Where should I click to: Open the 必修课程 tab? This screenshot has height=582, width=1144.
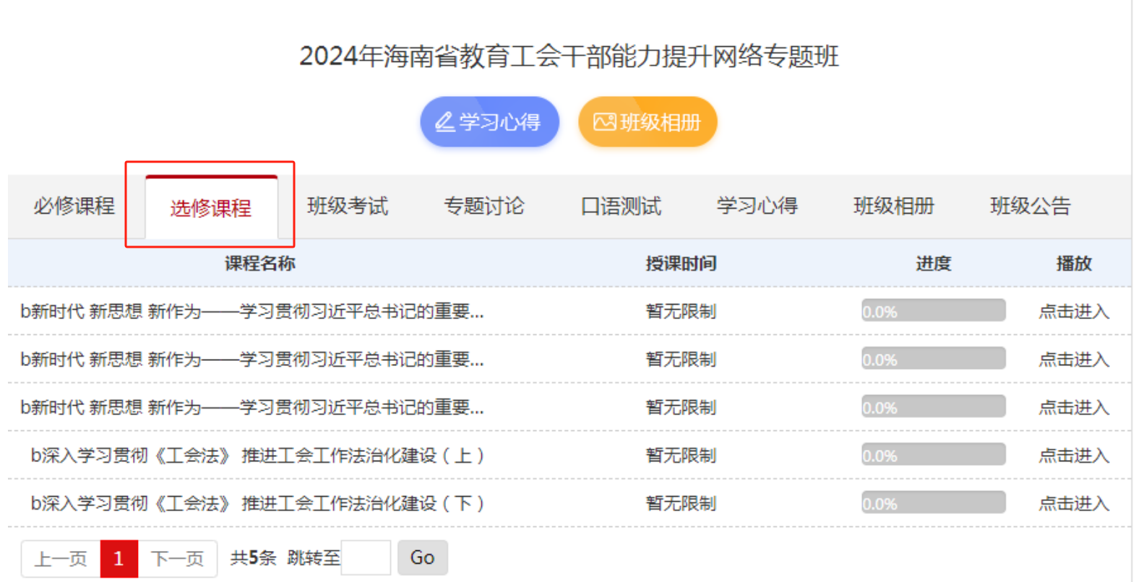click(x=74, y=207)
